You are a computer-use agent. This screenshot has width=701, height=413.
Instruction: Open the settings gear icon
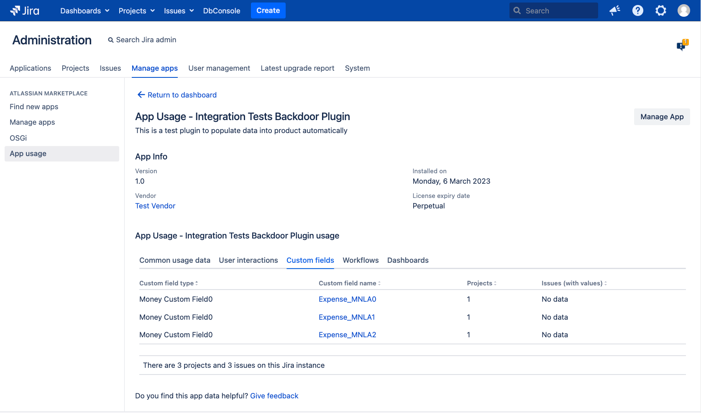pyautogui.click(x=660, y=10)
